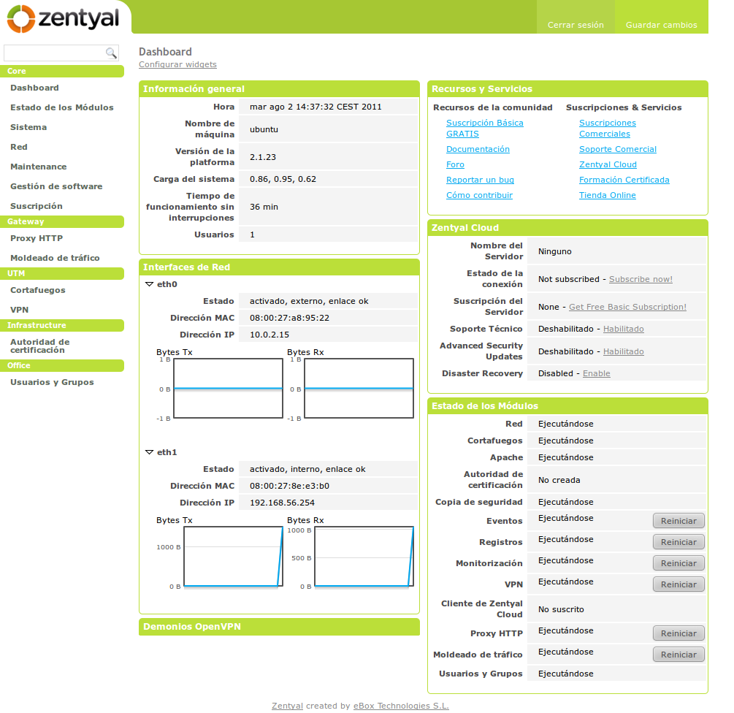Restart the VPN module
Viewport: 734px width, 713px height.
678,584
